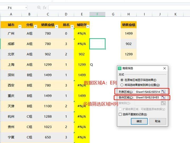Image resolution: width=190 pixels, height=143 pixels.
Task: Open filter dropdown on 销售业绩 header in column C
Action: [x=56, y=27]
